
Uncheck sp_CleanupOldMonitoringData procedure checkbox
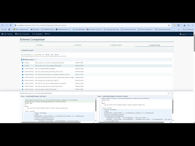(x=23, y=69)
